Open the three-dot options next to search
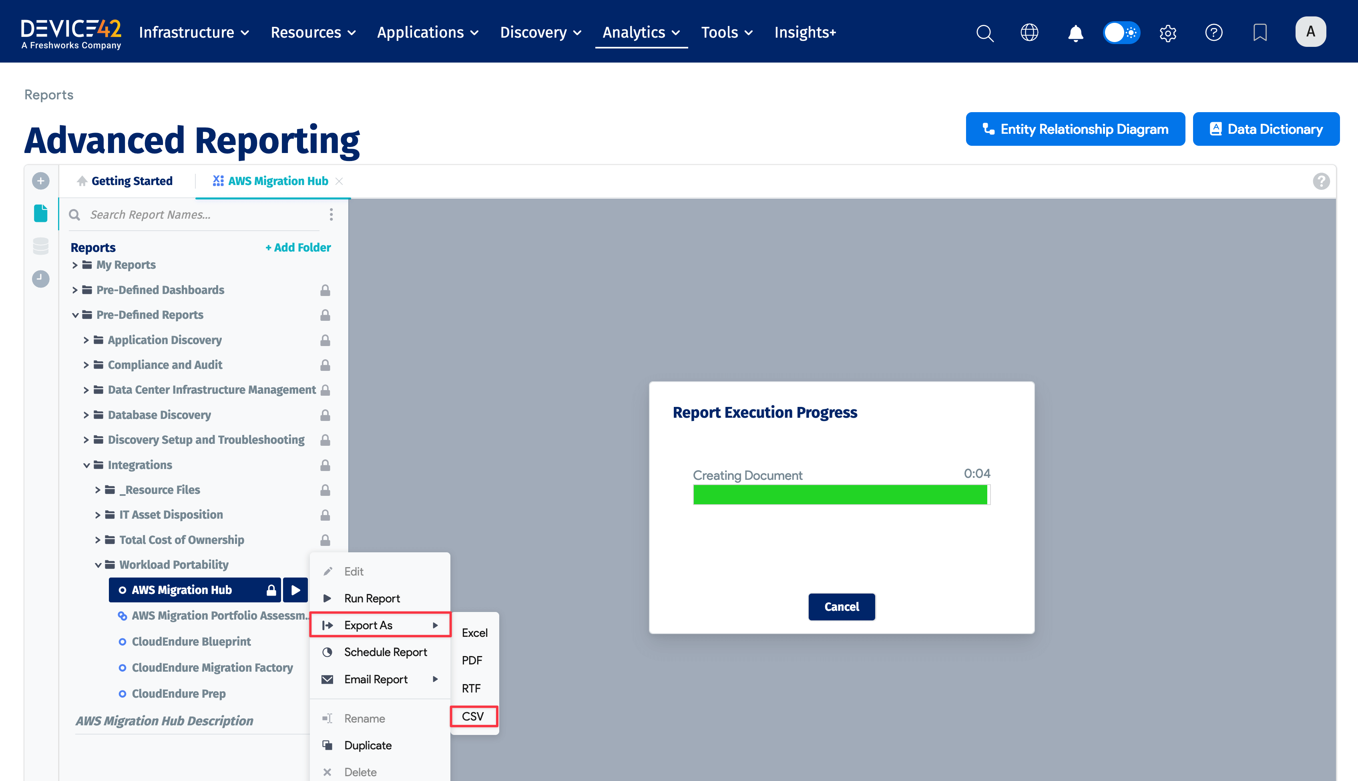 (331, 215)
